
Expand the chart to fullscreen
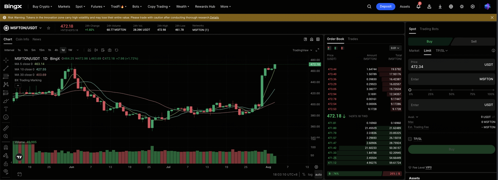[x=317, y=50]
